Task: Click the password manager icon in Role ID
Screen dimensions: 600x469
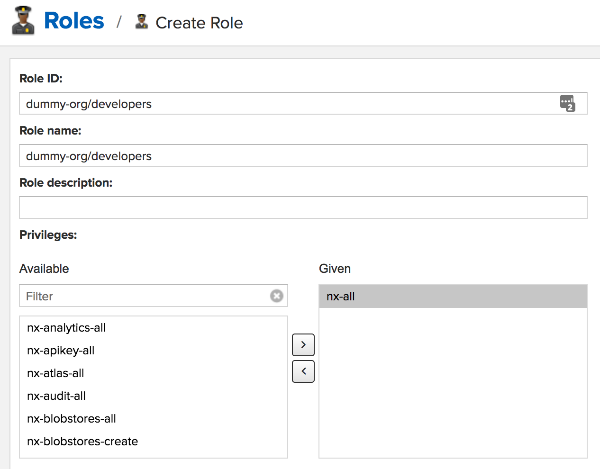Action: tap(567, 103)
